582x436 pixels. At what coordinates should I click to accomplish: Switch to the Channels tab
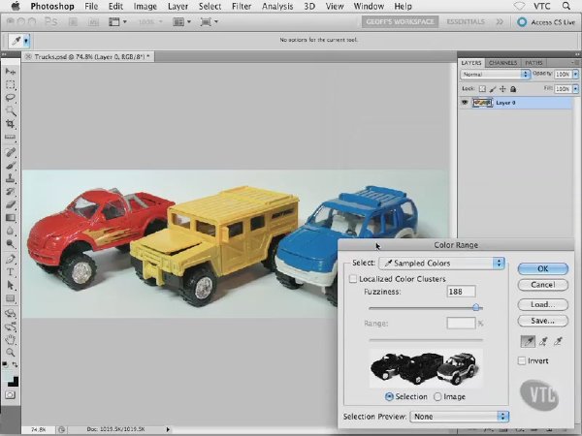502,63
